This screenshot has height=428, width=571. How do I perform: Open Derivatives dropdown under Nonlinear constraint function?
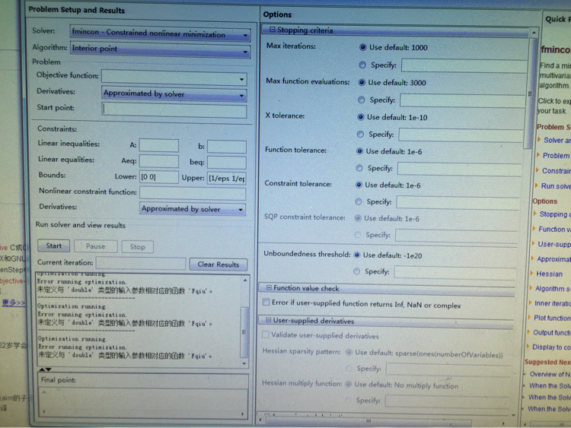click(x=193, y=210)
